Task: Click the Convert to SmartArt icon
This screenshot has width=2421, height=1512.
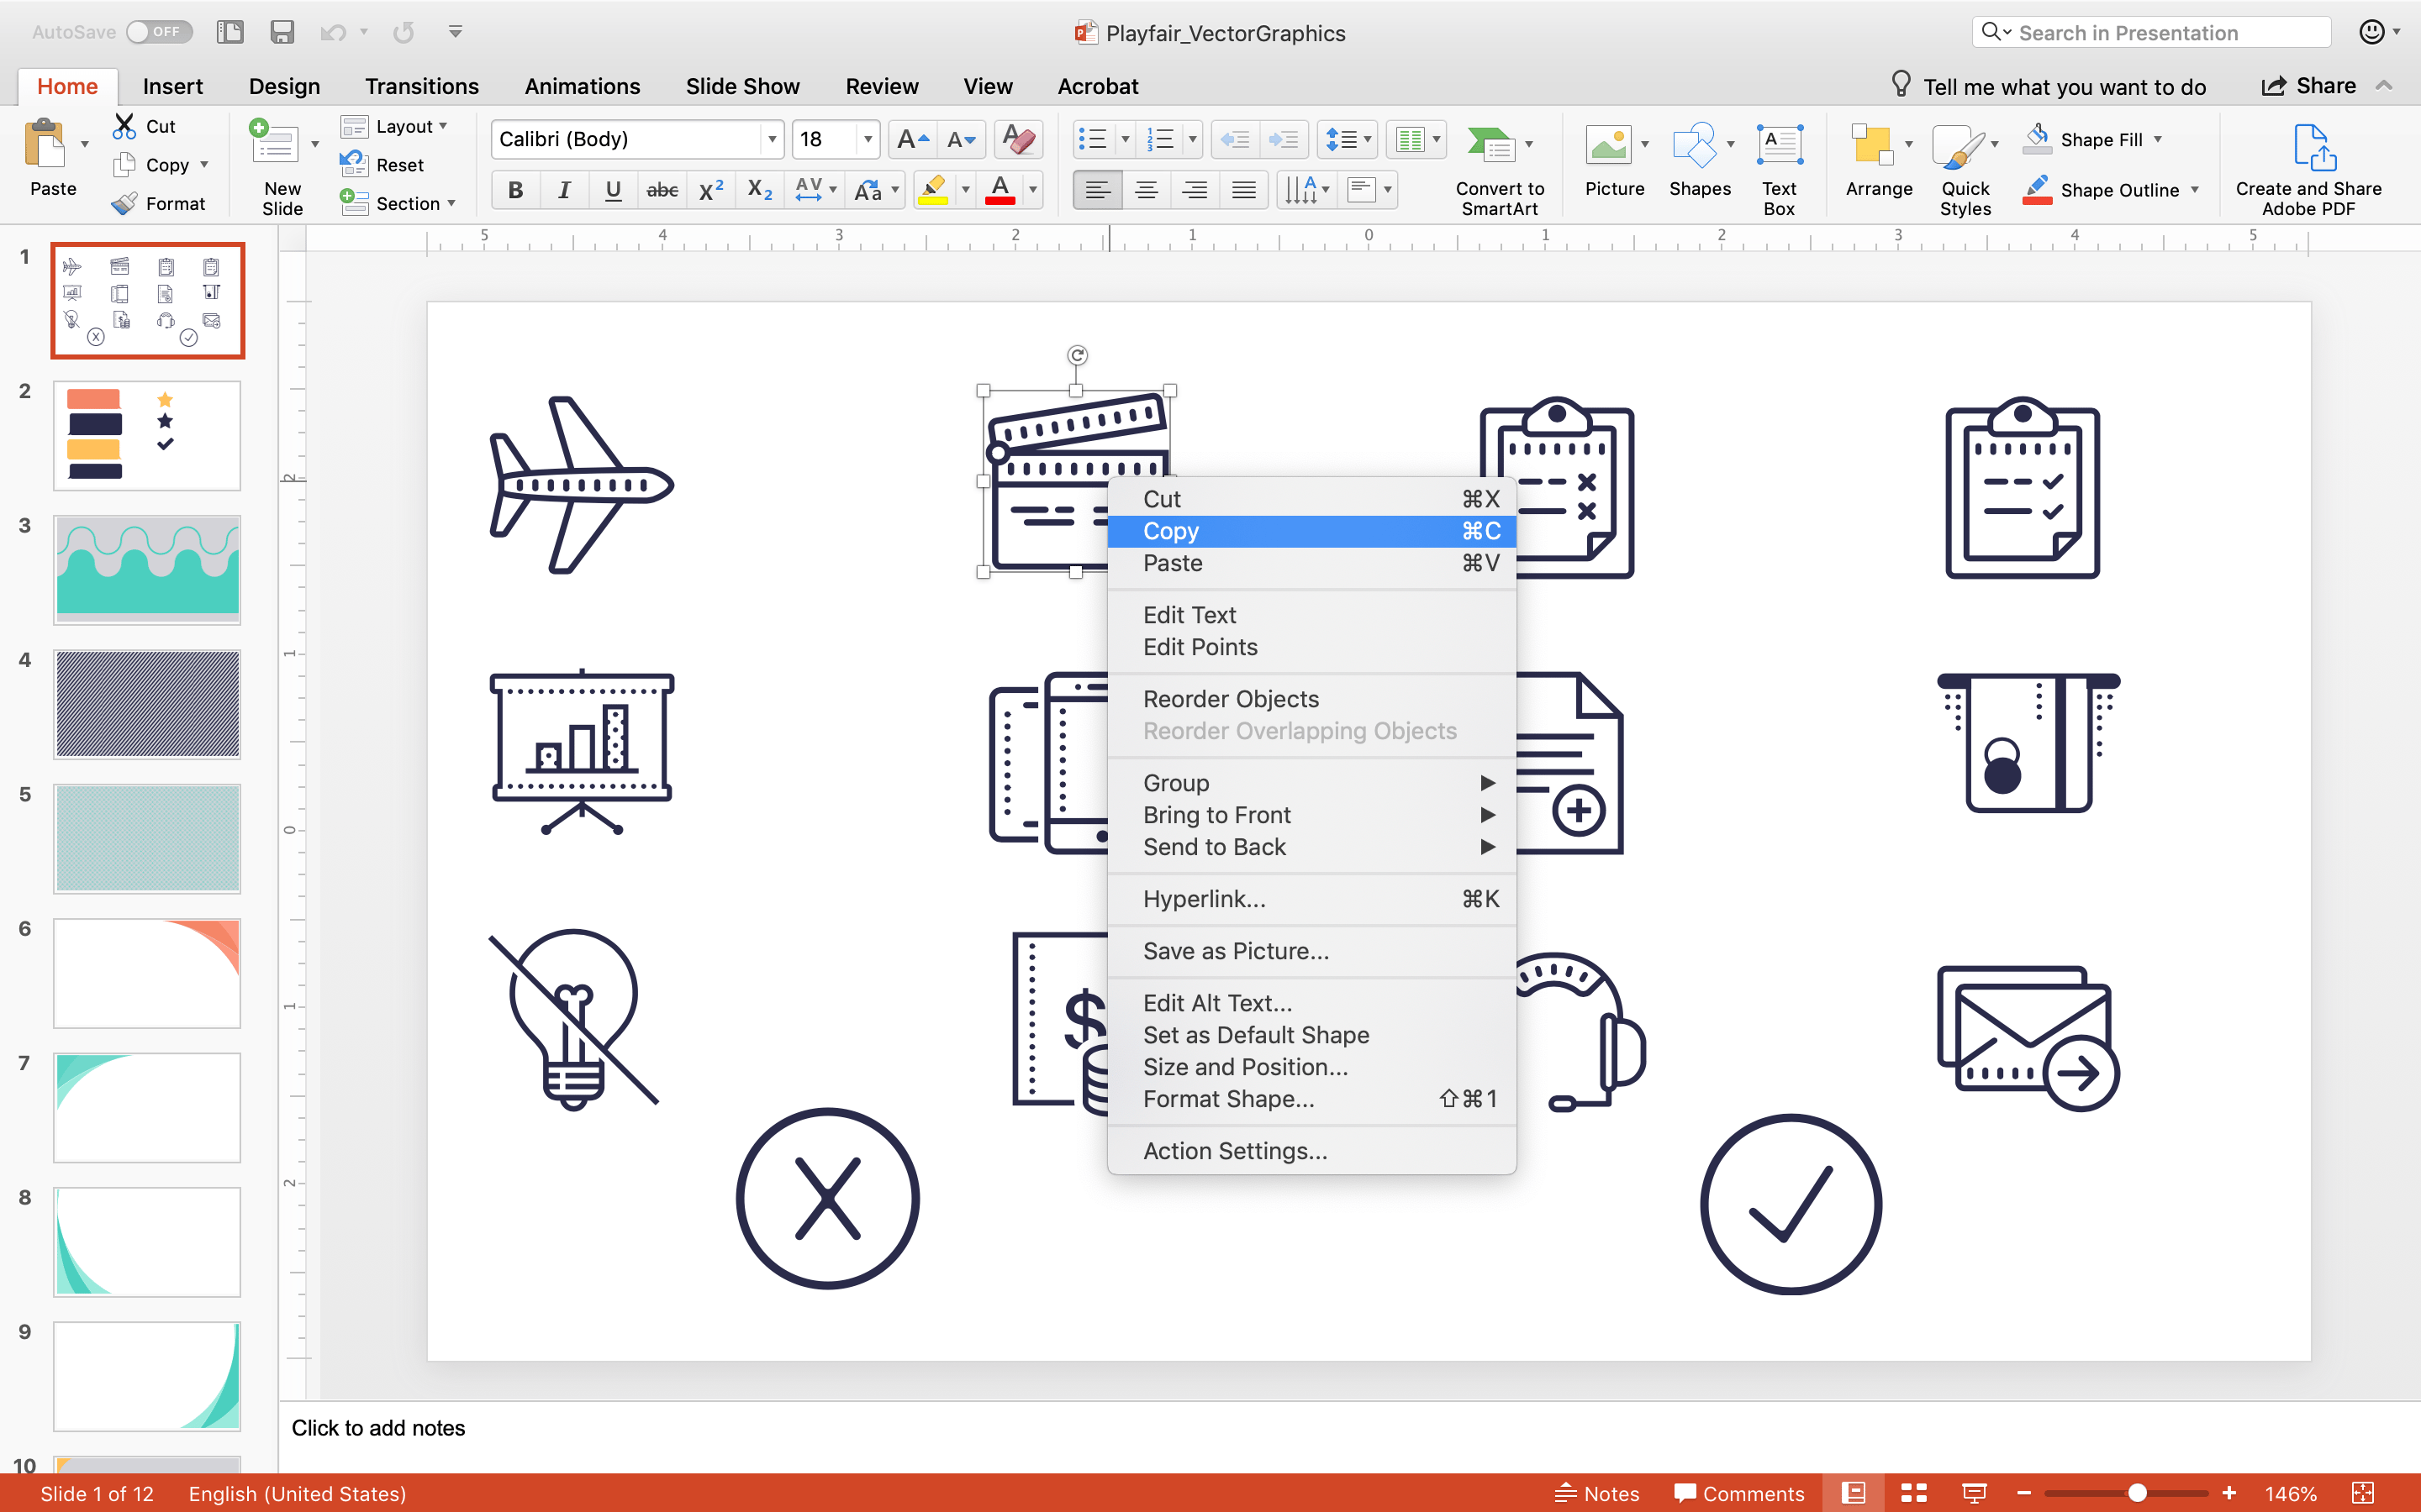Action: click(1491, 147)
